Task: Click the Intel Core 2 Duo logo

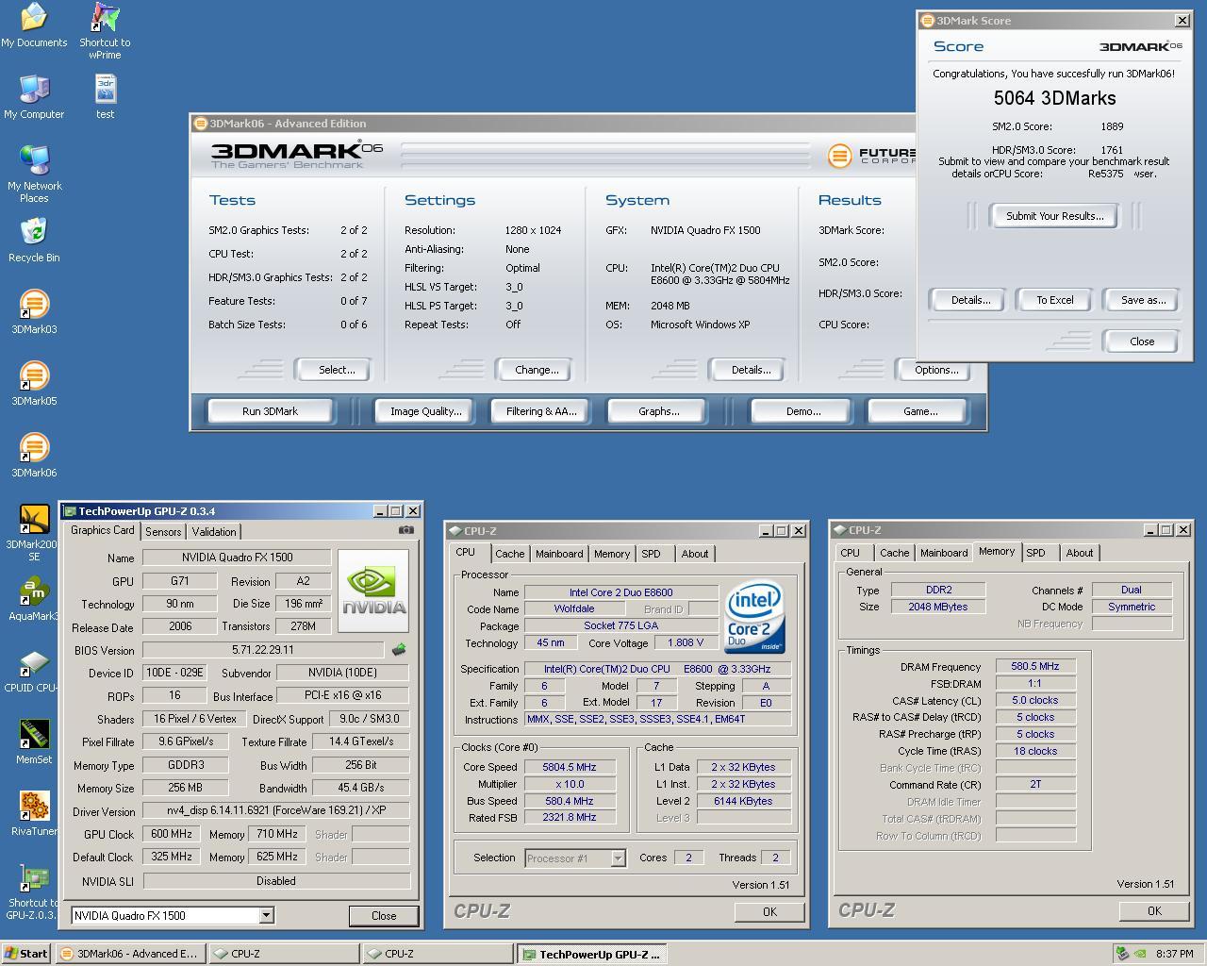Action: coord(754,619)
